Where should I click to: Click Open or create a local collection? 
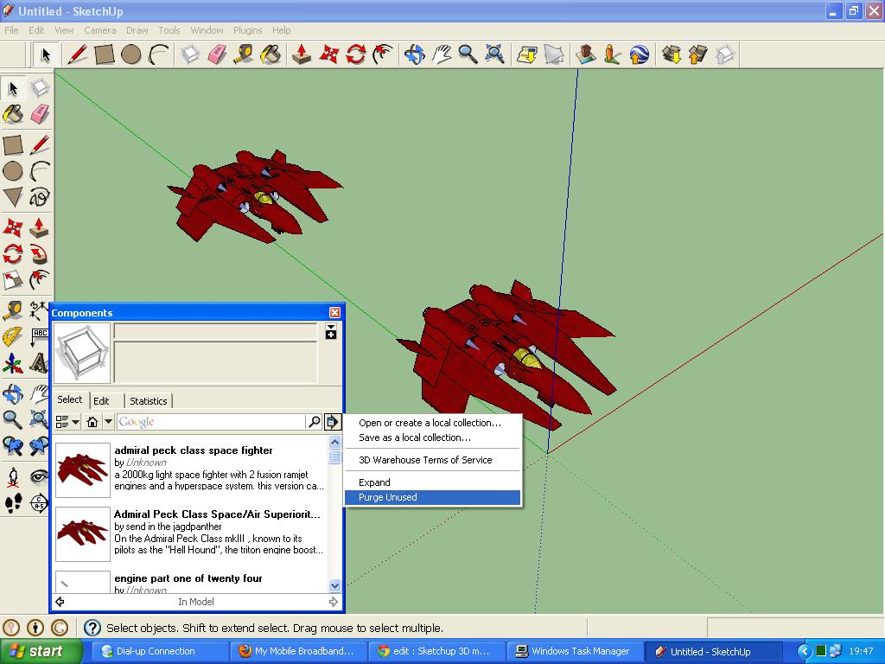coord(432,423)
